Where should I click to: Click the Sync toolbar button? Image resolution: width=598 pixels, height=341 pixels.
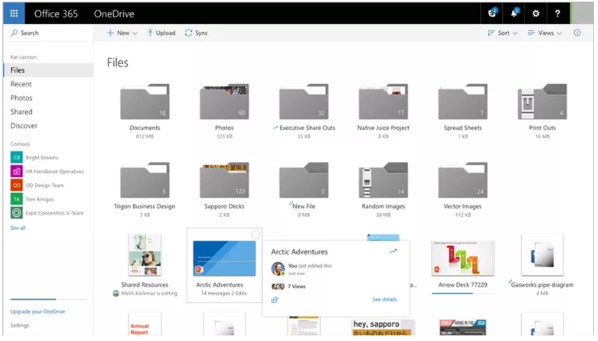tap(196, 33)
